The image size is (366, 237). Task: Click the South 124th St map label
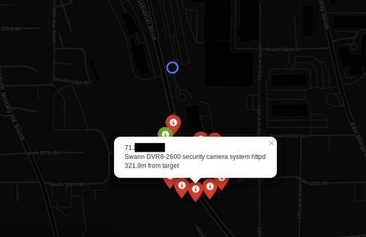pos(283,49)
